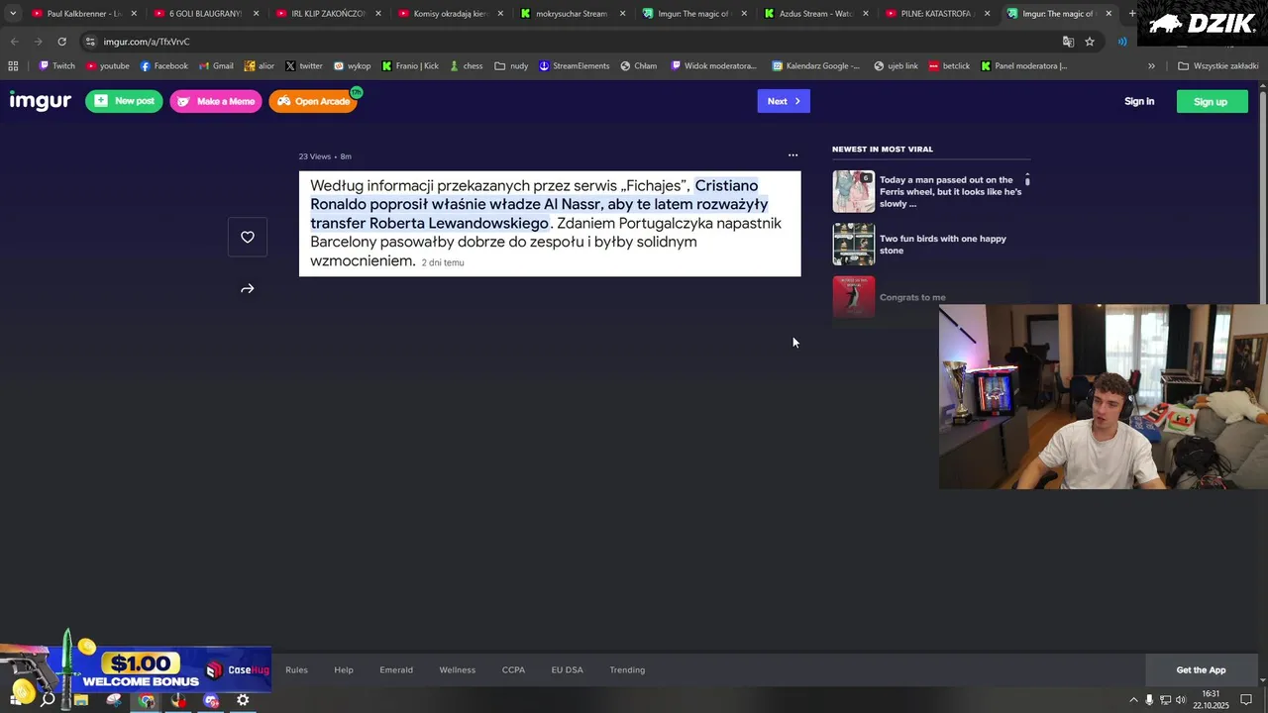Bookmark this page with star icon
The width and height of the screenshot is (1268, 713).
tap(1090, 42)
